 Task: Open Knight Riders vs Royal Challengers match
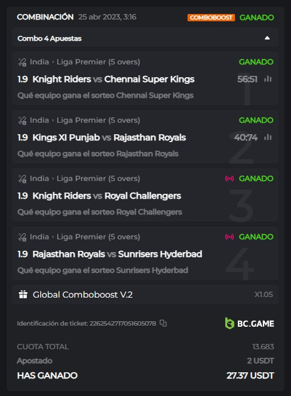tap(107, 196)
